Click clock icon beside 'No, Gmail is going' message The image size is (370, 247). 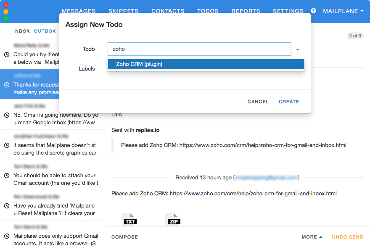(x=7, y=115)
